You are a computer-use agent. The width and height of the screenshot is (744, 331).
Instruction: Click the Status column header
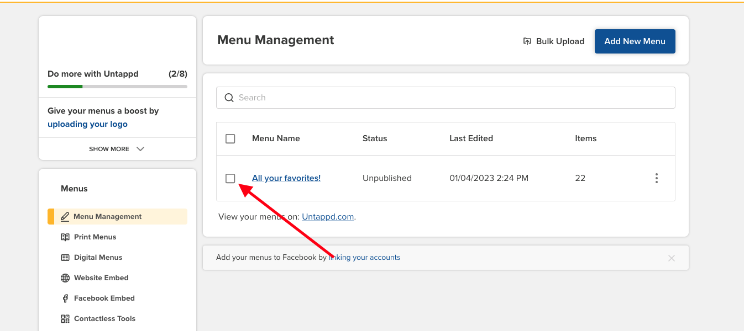pyautogui.click(x=375, y=138)
